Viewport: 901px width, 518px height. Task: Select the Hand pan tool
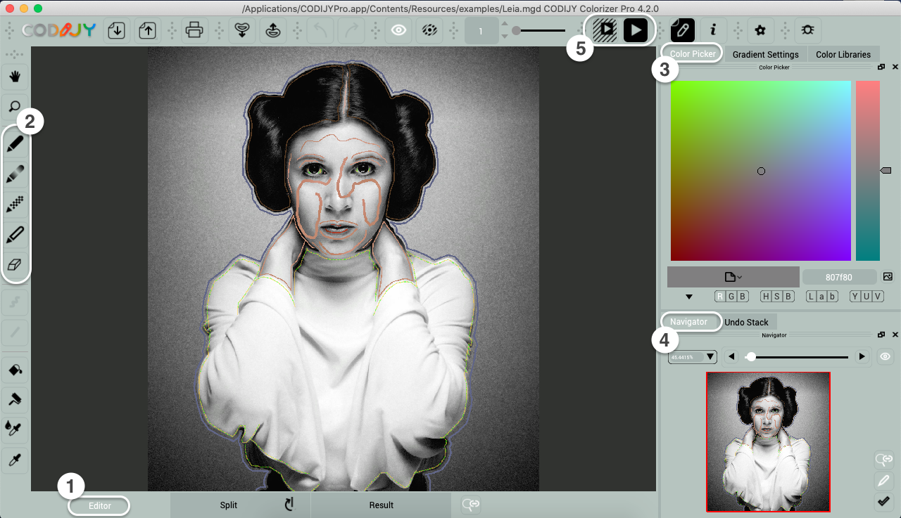click(x=14, y=76)
